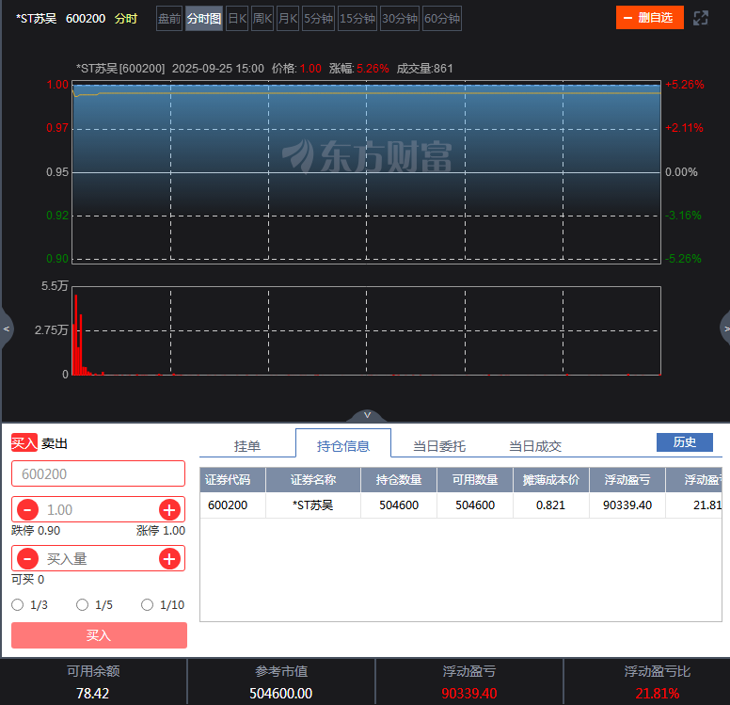Decrease buy quantity with minus button
730x705 pixels.
pos(27,559)
